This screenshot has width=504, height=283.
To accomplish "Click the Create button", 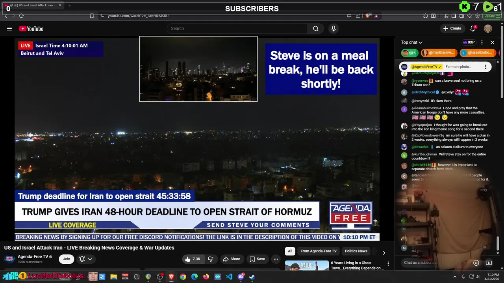I will 452,28.
